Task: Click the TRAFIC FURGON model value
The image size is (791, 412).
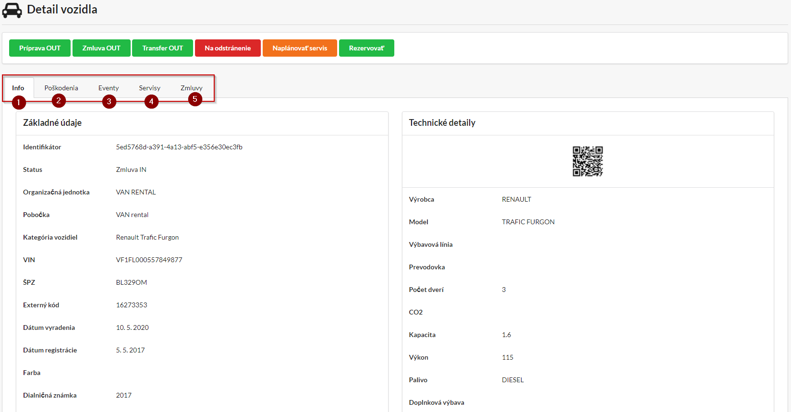Action: click(528, 222)
